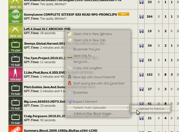Select Bookmark This Link from context menu
179x132 pixels.
pos(98,49)
